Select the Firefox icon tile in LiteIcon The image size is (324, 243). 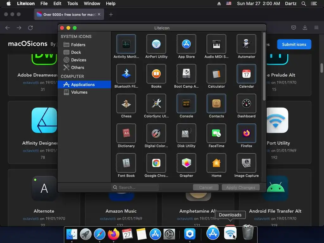[246, 133]
